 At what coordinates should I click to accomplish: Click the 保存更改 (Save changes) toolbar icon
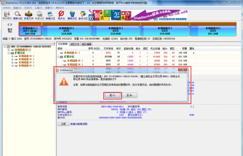pyautogui.click(x=7, y=15)
